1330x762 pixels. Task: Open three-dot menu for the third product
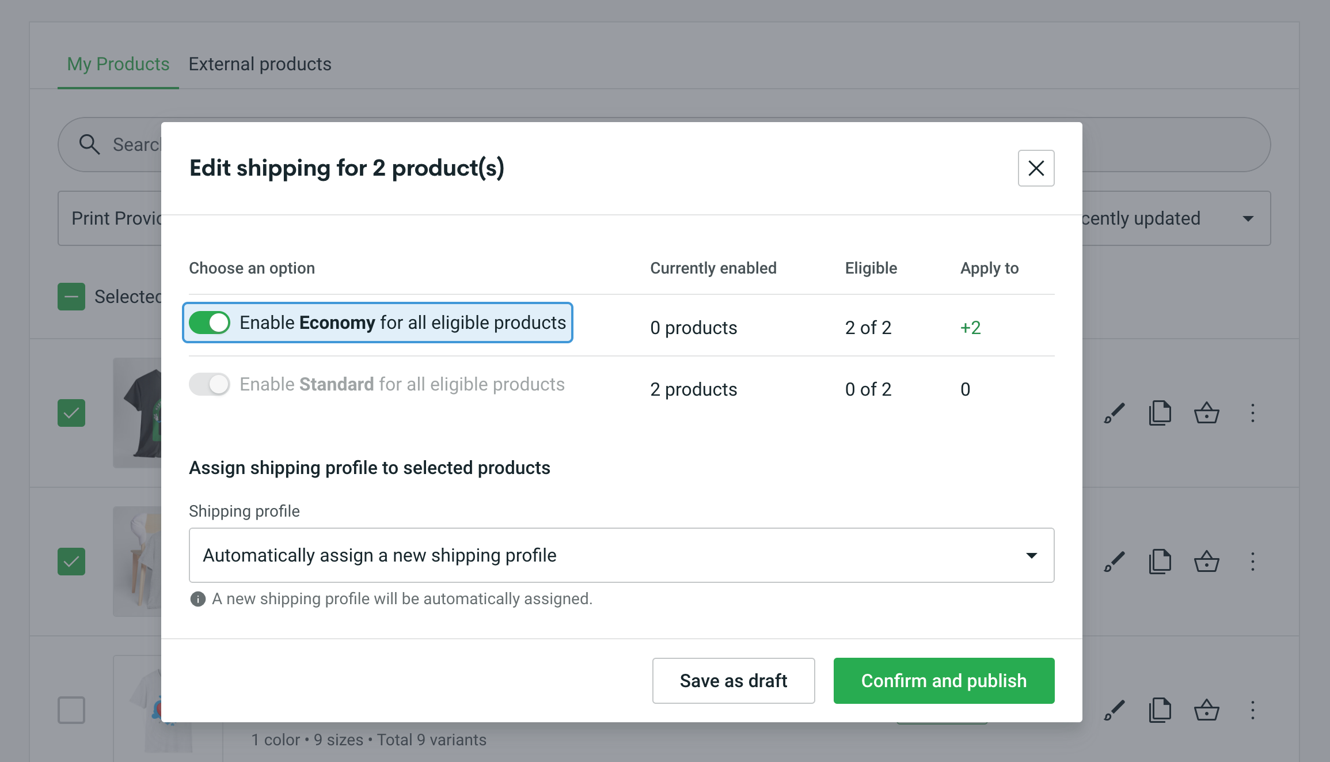[x=1253, y=710]
